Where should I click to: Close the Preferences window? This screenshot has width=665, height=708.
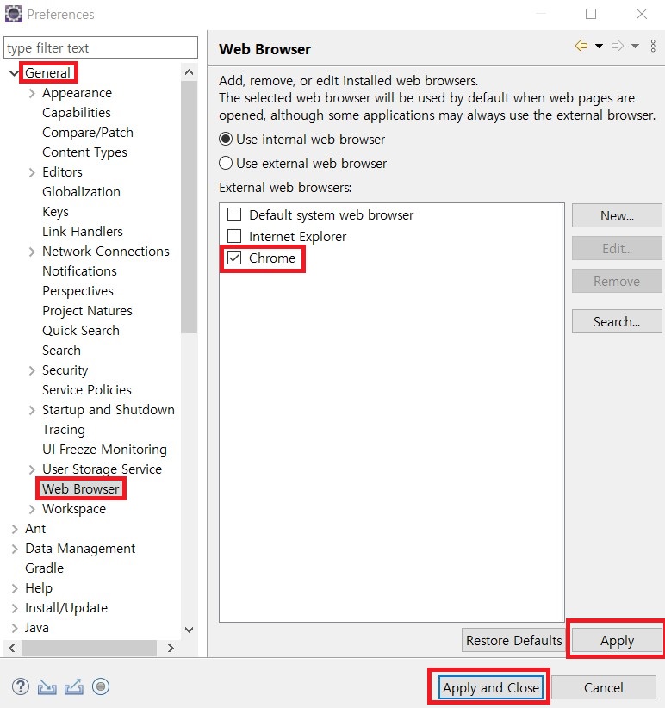pos(642,14)
